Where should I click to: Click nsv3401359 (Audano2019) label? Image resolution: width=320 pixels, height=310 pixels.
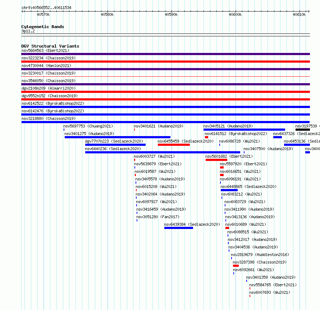271,277
